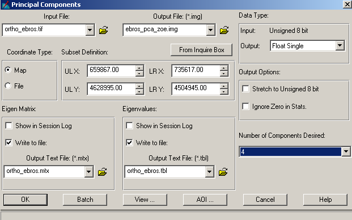Open the AOI ... button
Screen dimensions: 352x220
(205, 200)
